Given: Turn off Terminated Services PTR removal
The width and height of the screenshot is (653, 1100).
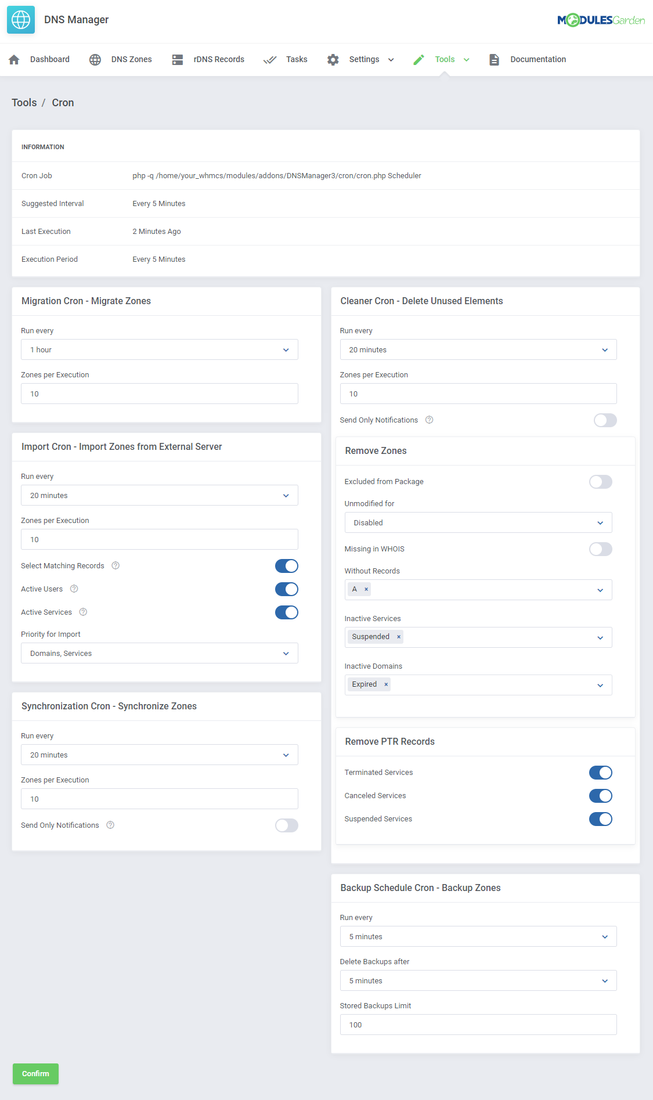Looking at the screenshot, I should 601,773.
